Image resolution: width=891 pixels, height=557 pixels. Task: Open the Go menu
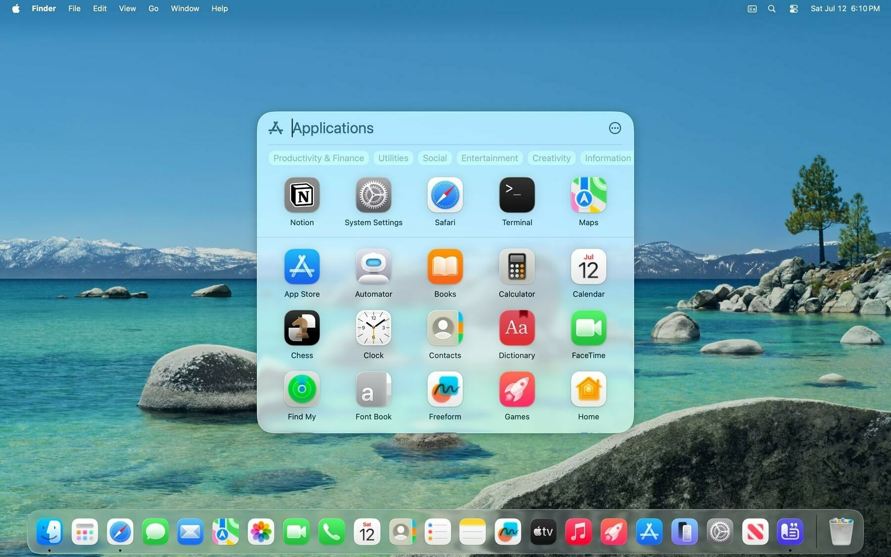point(153,8)
